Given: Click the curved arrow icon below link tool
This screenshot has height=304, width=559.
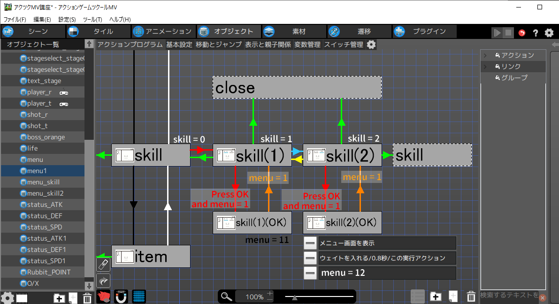Looking at the screenshot, I should tap(103, 281).
